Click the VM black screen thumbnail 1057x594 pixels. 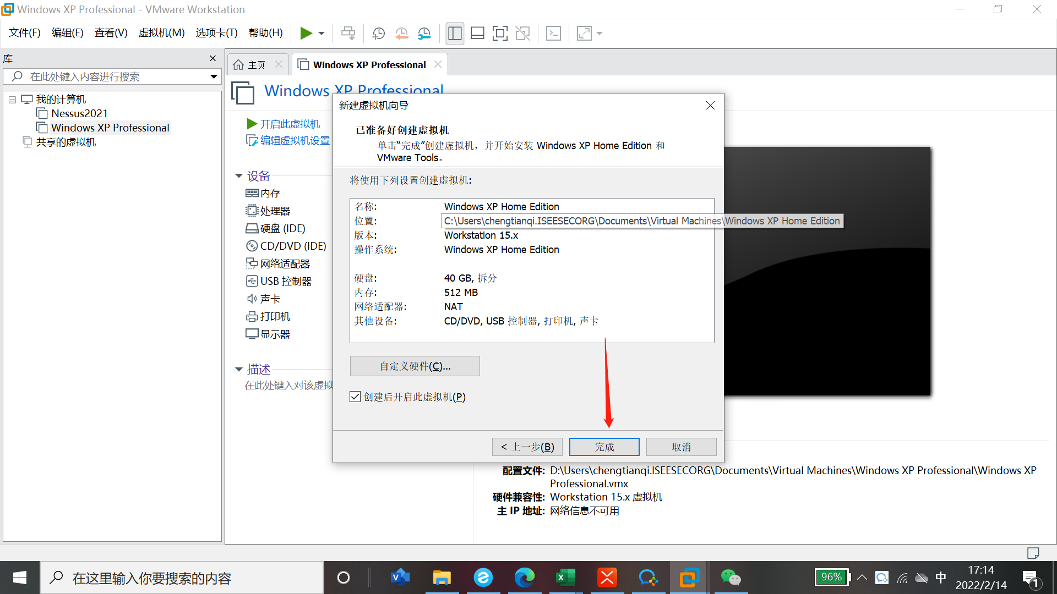click(827, 271)
